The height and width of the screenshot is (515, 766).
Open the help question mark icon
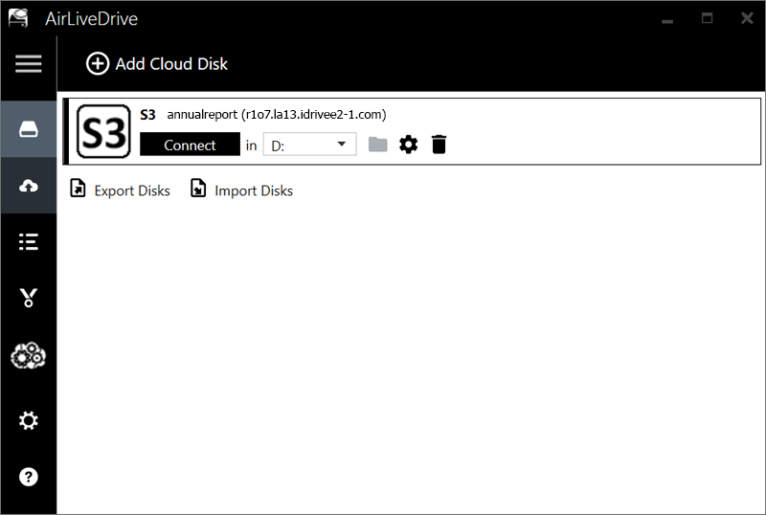(x=29, y=477)
